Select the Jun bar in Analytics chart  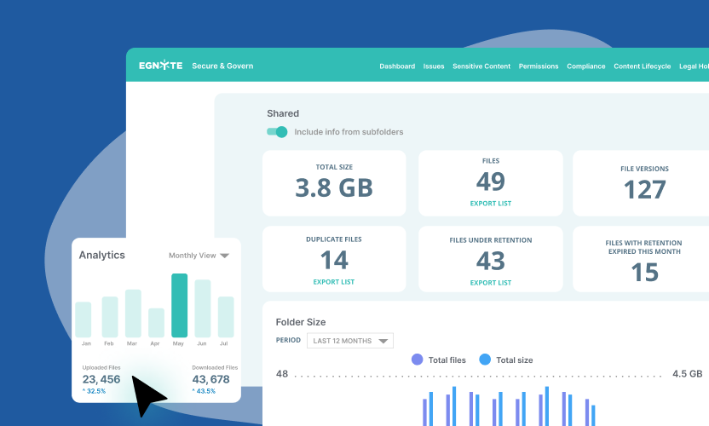click(203, 308)
